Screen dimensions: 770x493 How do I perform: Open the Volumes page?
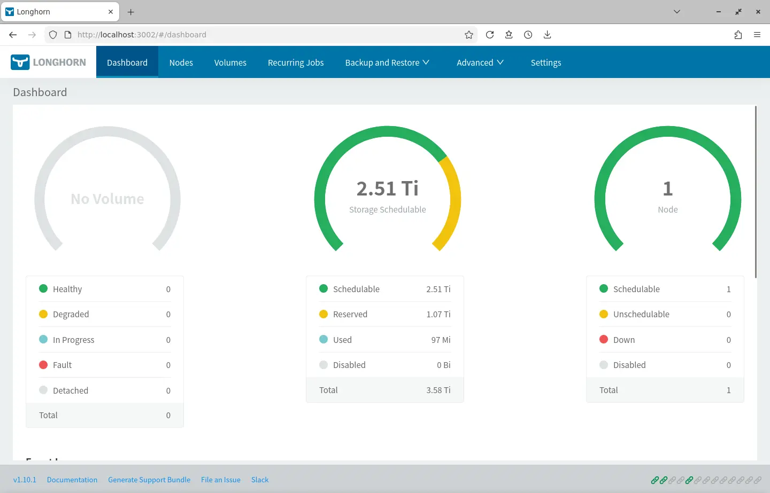(230, 62)
